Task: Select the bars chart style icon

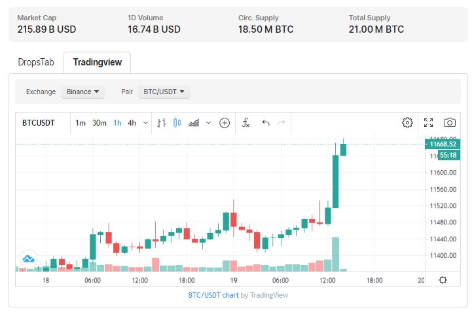Action: [162, 122]
